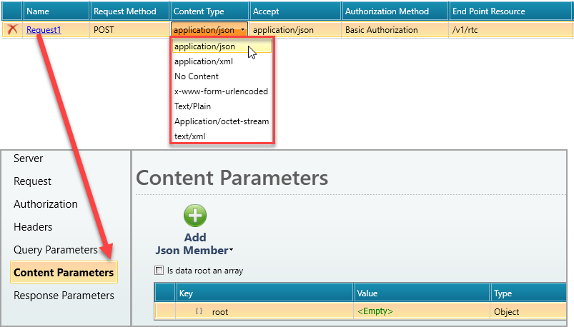
Task: Pick text/xml from the content type list
Action: click(190, 136)
